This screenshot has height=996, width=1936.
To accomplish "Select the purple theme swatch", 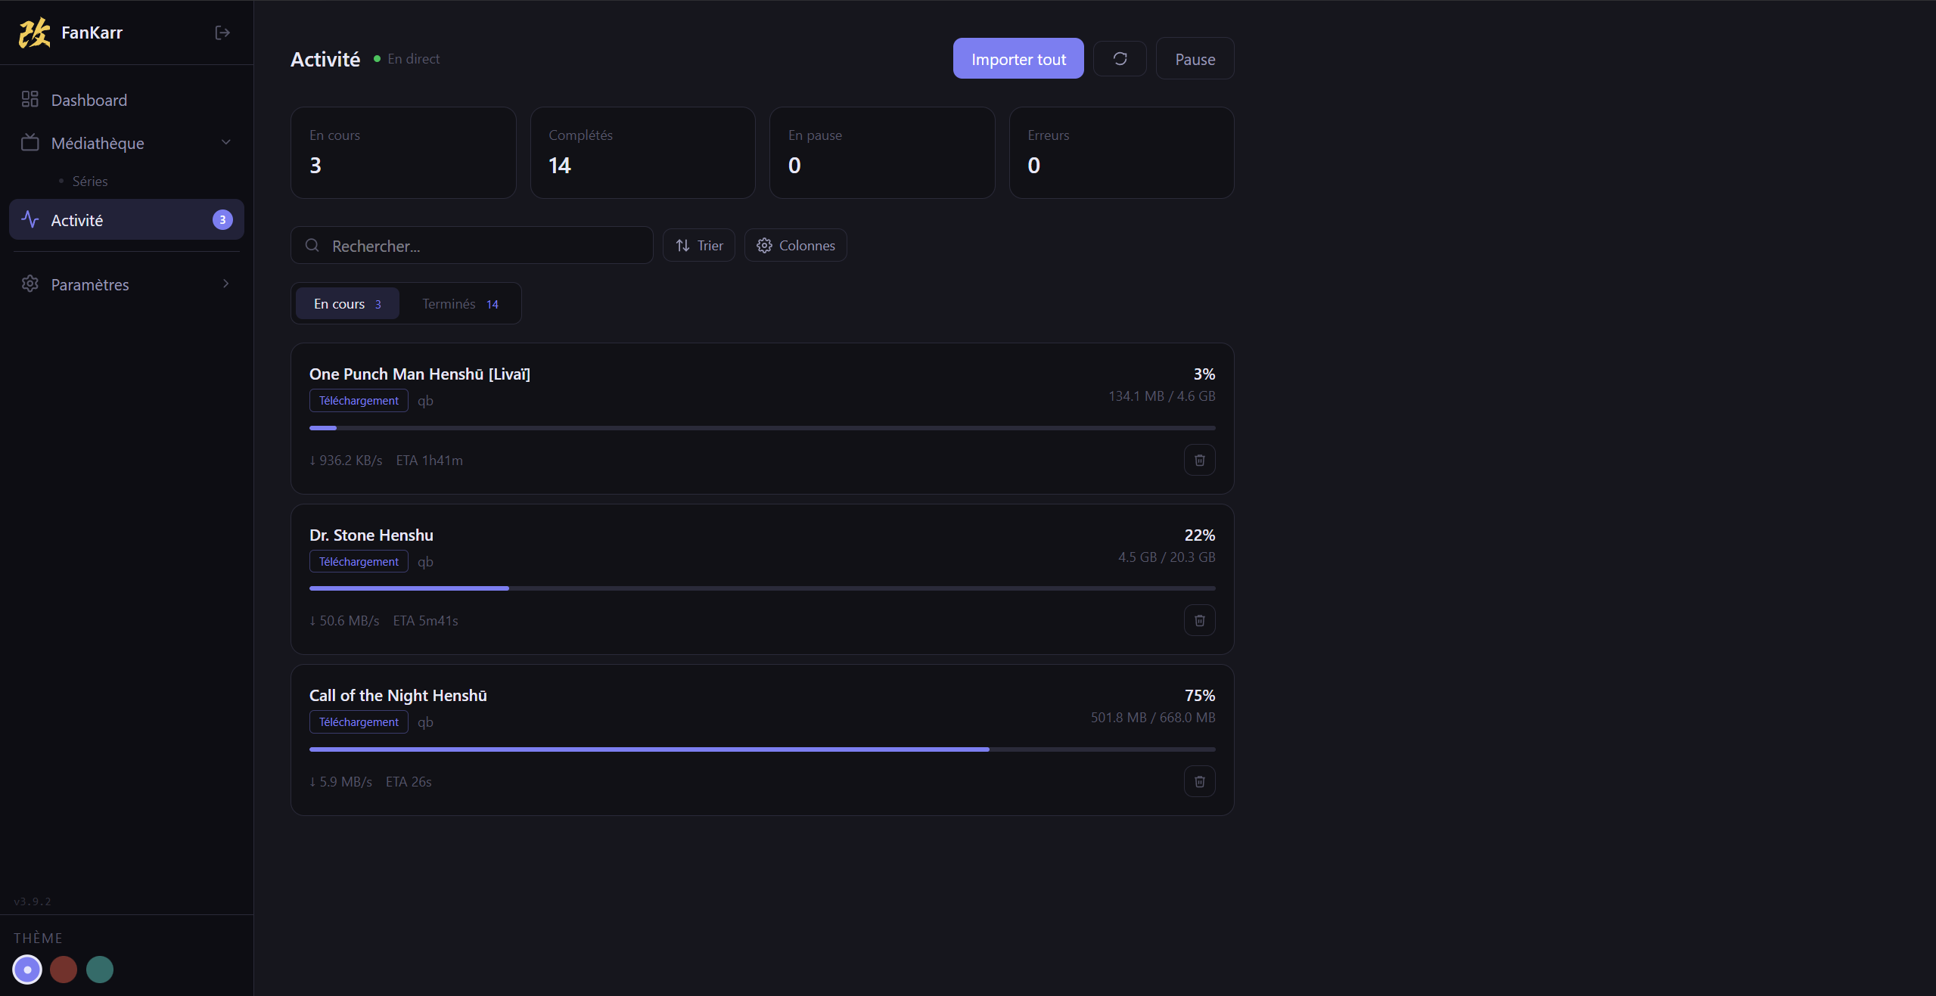I will [27, 969].
